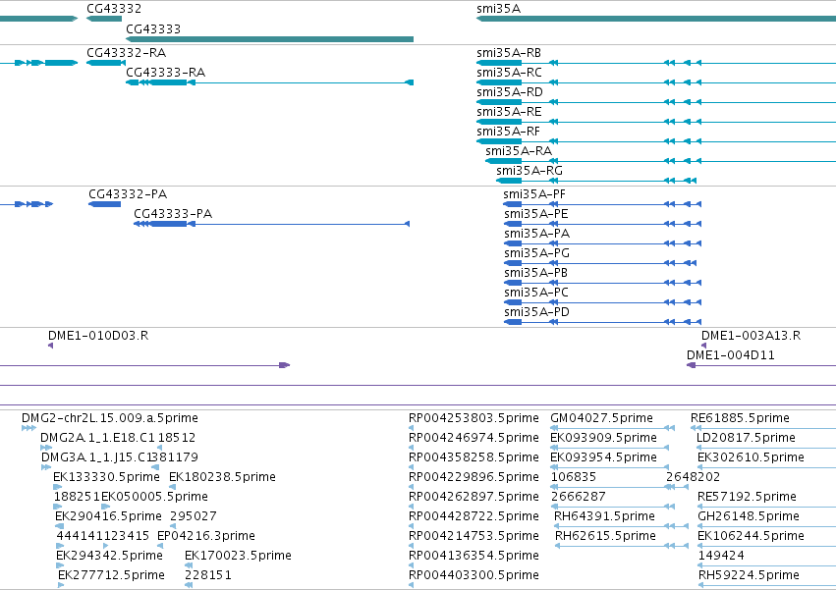This screenshot has width=836, height=590.
Task: Select clone DME1-010D03.R label
Action: coord(98,336)
